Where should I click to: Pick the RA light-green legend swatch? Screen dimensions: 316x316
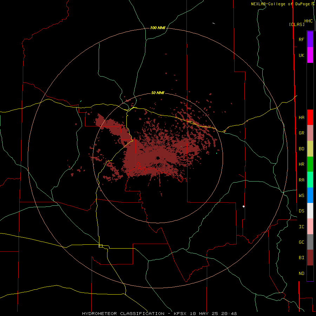pos(310,180)
